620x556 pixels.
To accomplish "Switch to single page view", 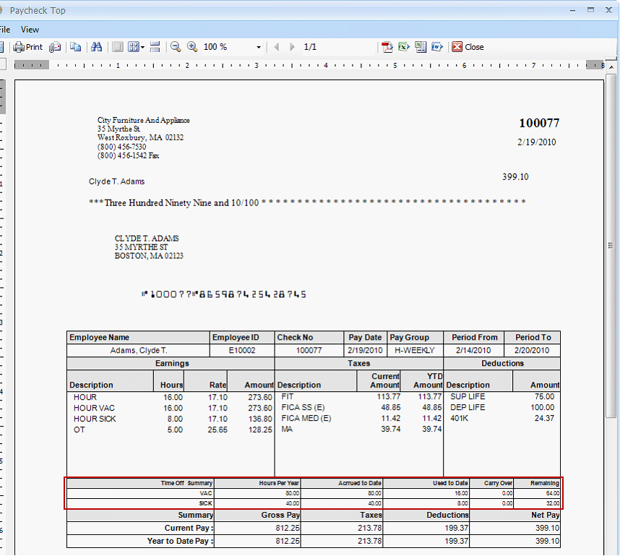I will 117,46.
